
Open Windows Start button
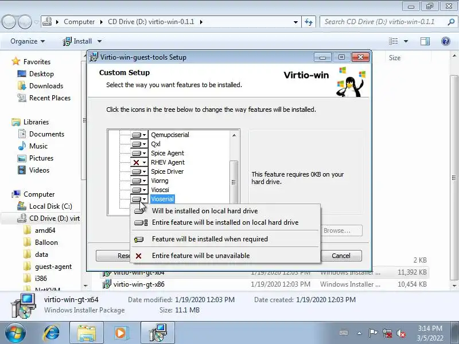pyautogui.click(x=15, y=333)
